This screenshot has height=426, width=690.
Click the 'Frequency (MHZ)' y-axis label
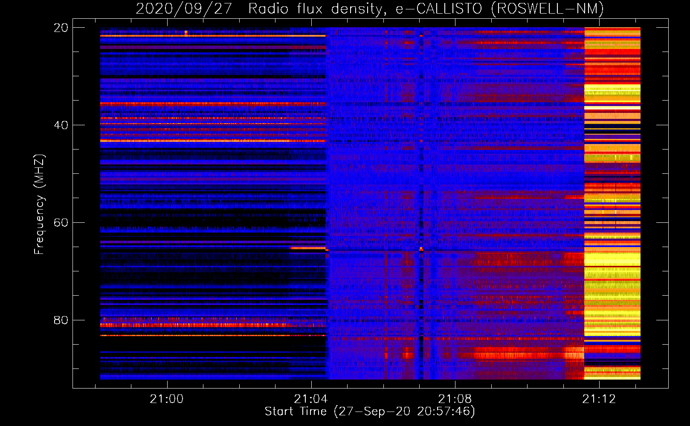pos(39,204)
